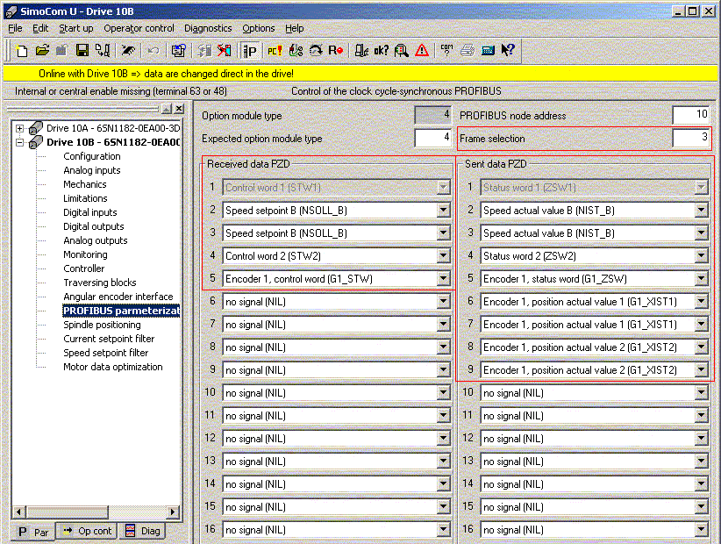The image size is (721, 544).
Task: Click the connect drive icon before go-offline
Action: point(204,50)
